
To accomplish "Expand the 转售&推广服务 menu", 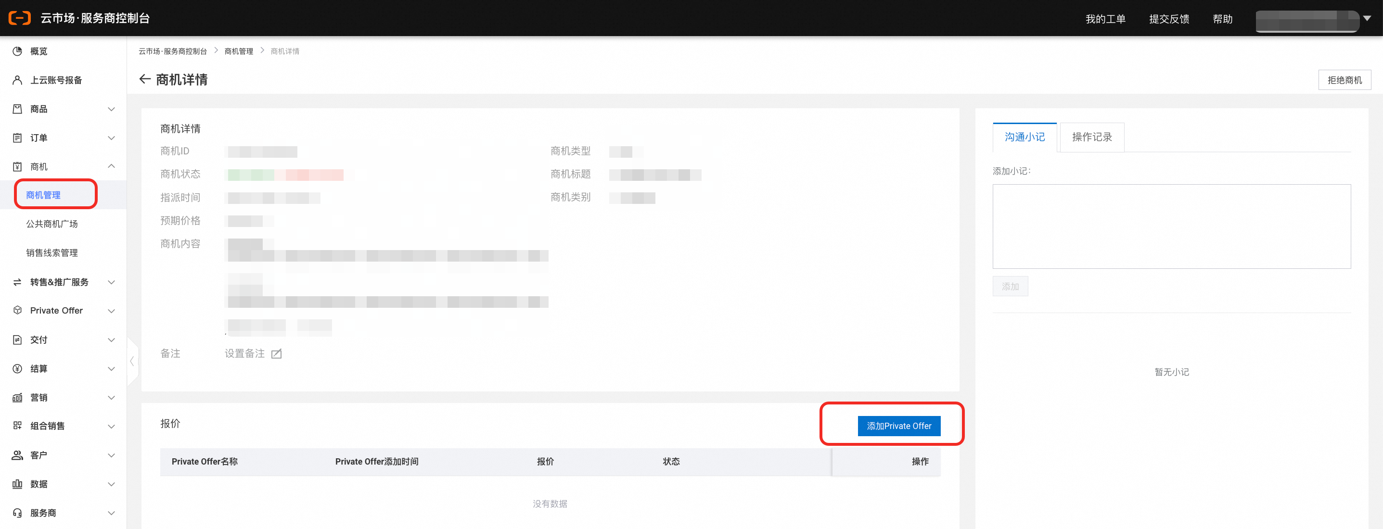I will (x=111, y=282).
